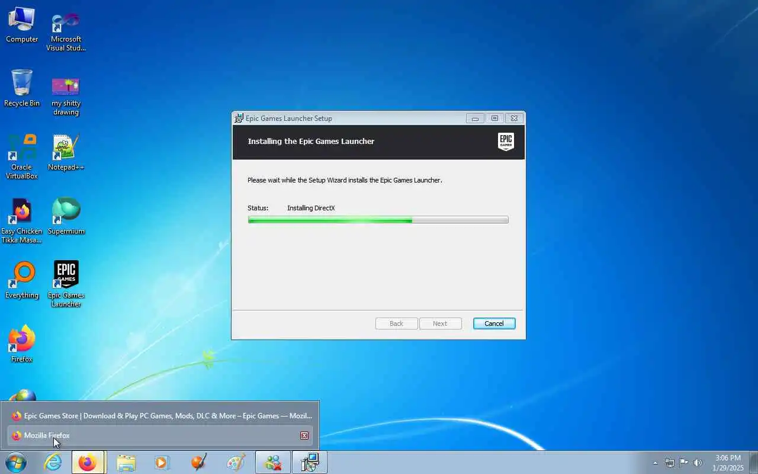This screenshot has width=758, height=474.
Task: Launch Internet Explorer from the taskbar
Action: tap(53, 462)
